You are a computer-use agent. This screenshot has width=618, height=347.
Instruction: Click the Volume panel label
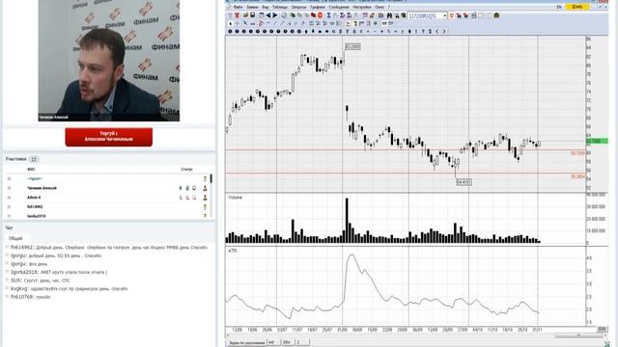[x=235, y=198]
